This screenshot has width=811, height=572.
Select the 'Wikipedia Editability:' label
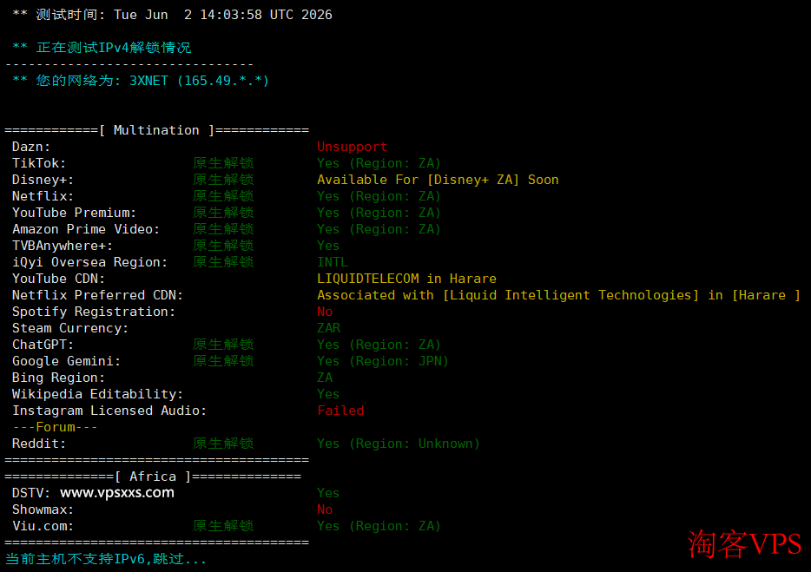click(x=97, y=395)
